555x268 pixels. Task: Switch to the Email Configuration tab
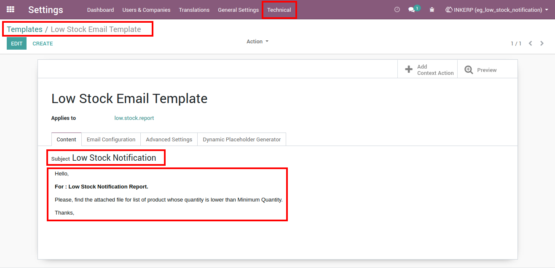pyautogui.click(x=111, y=139)
